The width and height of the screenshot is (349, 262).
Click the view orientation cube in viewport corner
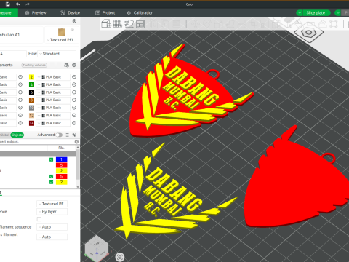97,248
